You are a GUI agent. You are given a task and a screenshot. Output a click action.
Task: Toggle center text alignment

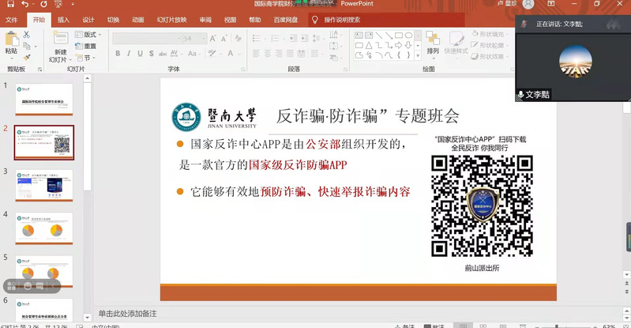pyautogui.click(x=268, y=54)
